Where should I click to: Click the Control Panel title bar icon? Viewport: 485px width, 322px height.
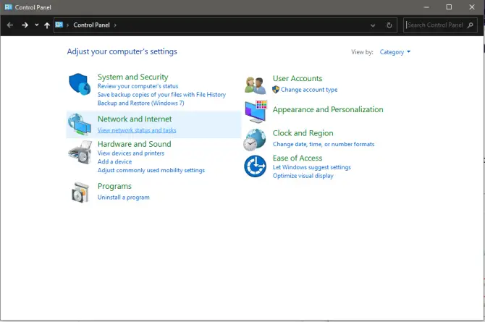point(9,7)
